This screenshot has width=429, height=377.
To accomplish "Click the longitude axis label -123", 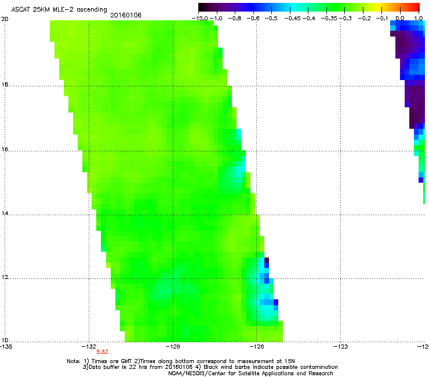I will (x=341, y=347).
